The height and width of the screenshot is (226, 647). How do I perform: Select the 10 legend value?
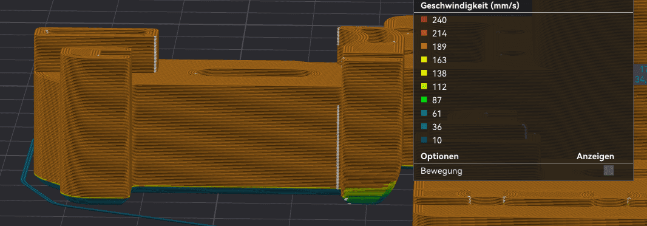point(437,140)
